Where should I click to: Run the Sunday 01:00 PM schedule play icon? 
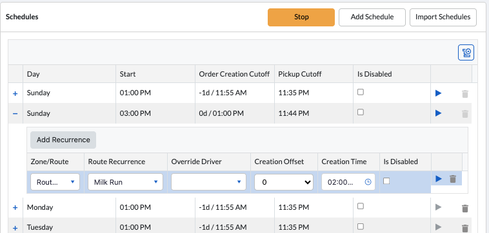tap(439, 93)
